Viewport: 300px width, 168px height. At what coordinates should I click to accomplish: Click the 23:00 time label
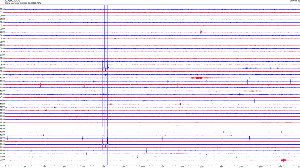pyautogui.click(x=2, y=157)
